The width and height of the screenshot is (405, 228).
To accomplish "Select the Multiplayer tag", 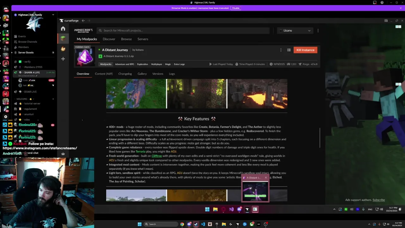I will [x=156, y=64].
